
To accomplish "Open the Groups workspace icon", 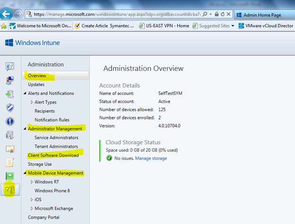I will tap(10, 80).
